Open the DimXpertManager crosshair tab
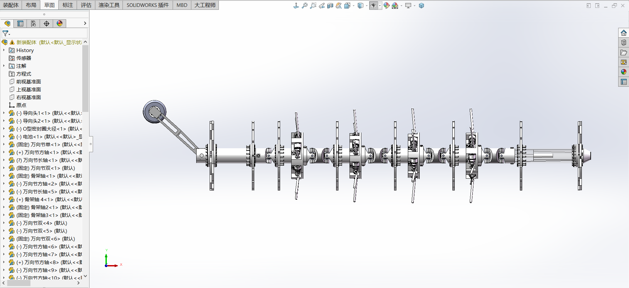Viewport: 629px width, 288px height. pyautogui.click(x=47, y=24)
